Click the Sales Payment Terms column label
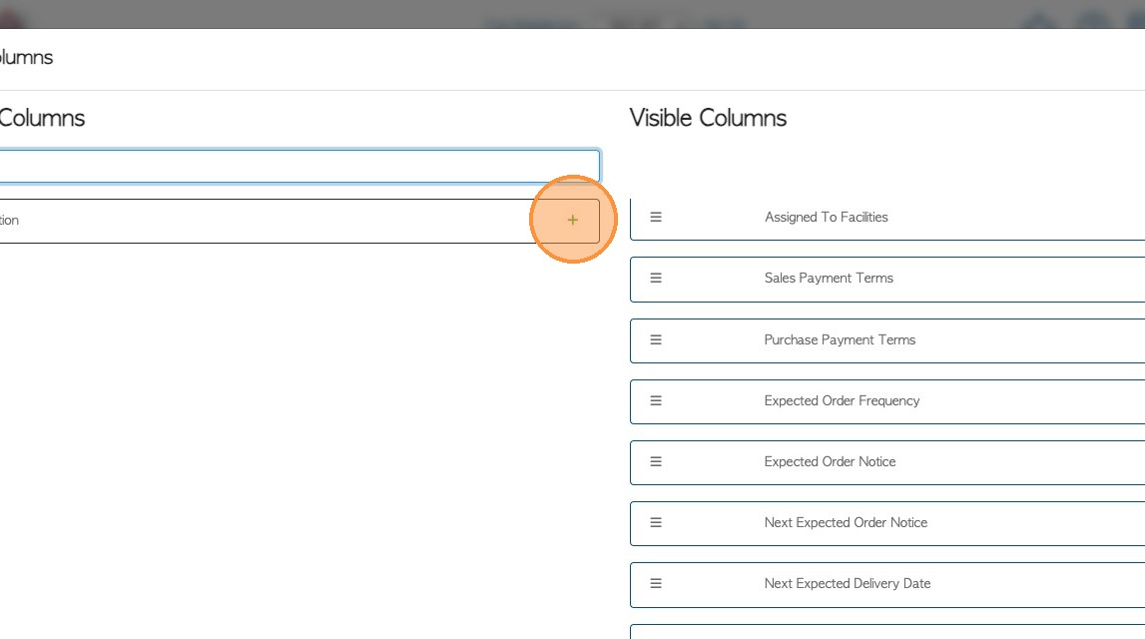Screen dimensions: 1145x639 [829, 278]
